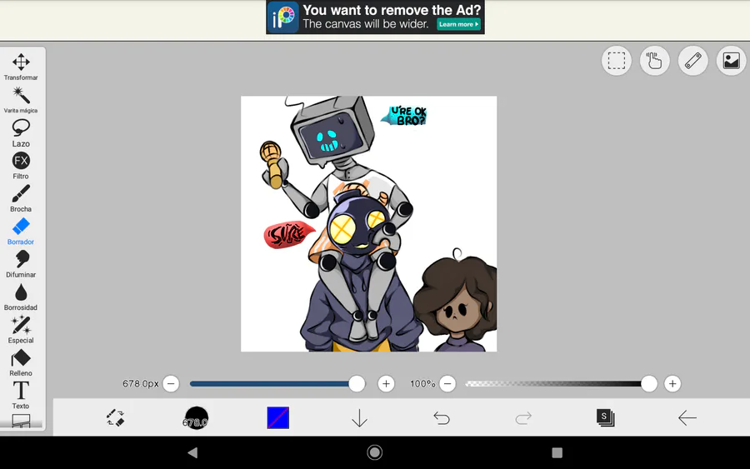
Task: Open the Filtro FX tool
Action: [x=21, y=166]
